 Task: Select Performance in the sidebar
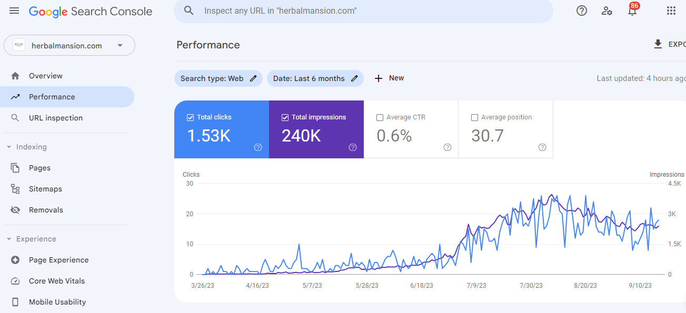pyautogui.click(x=67, y=97)
